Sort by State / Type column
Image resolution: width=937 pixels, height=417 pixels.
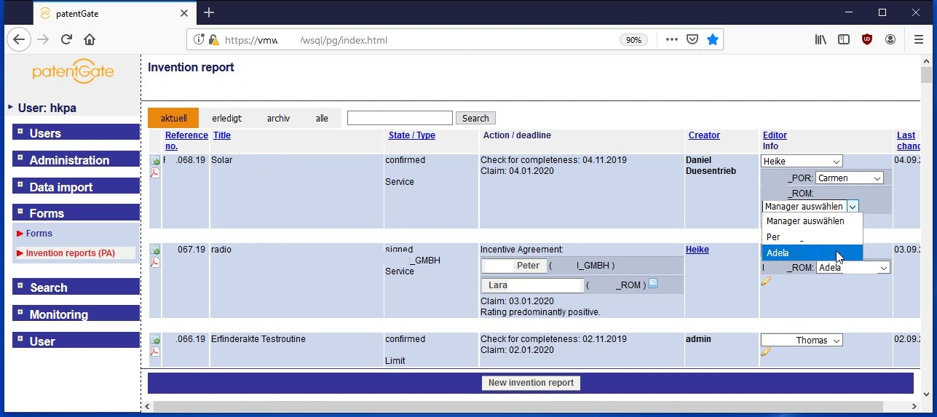412,135
